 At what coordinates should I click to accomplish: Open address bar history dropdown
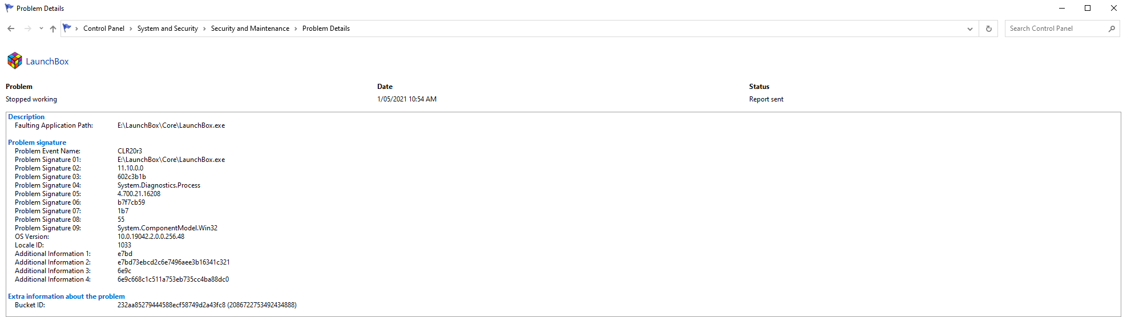[x=970, y=29]
